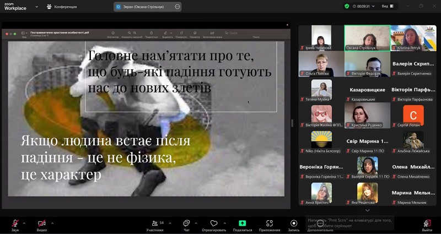Screen dimensions: 441x234
Task: Select Оксана Стрільчук active speaker tile
Action: coord(367,38)
